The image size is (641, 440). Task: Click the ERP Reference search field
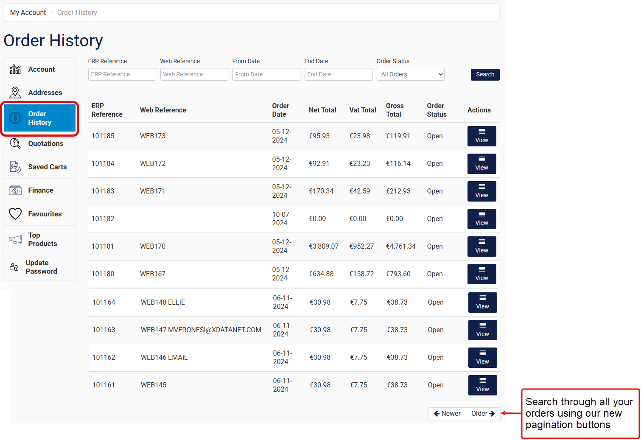pos(122,74)
